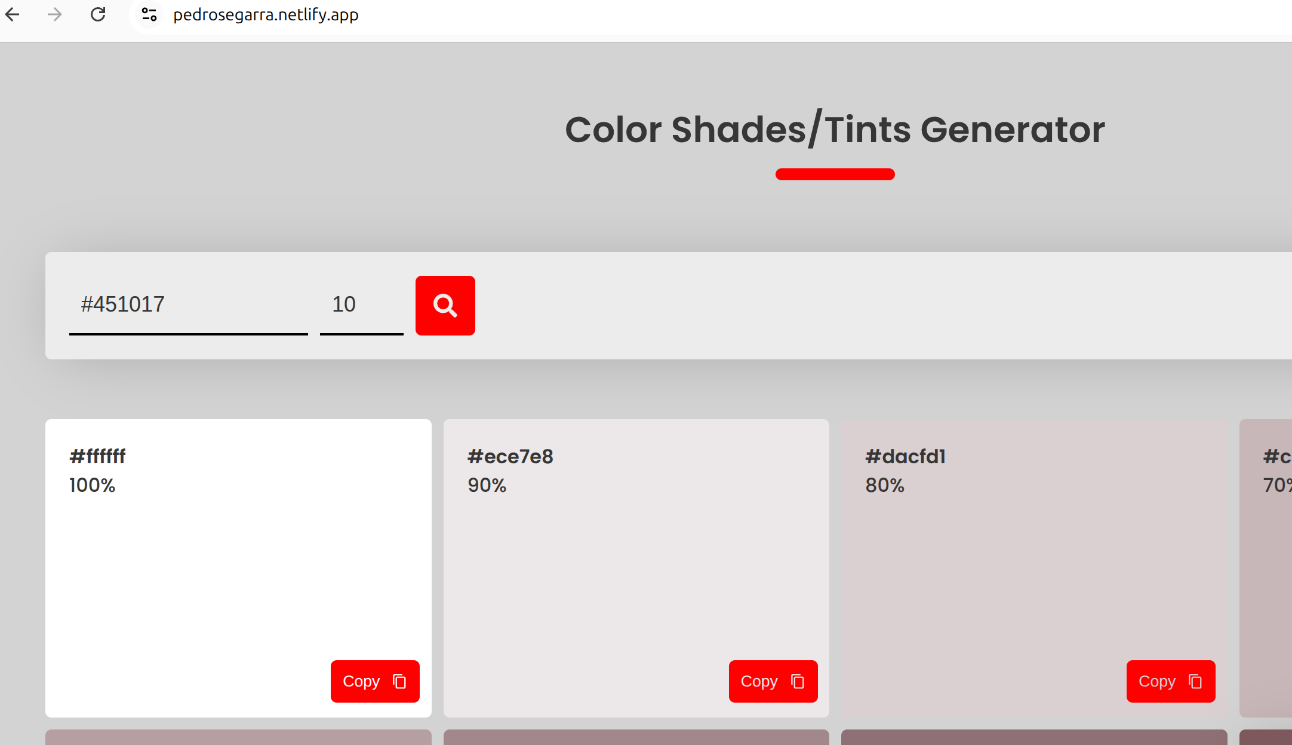The image size is (1292, 745).
Task: Copy the #ffffff color code
Action: tap(362, 681)
